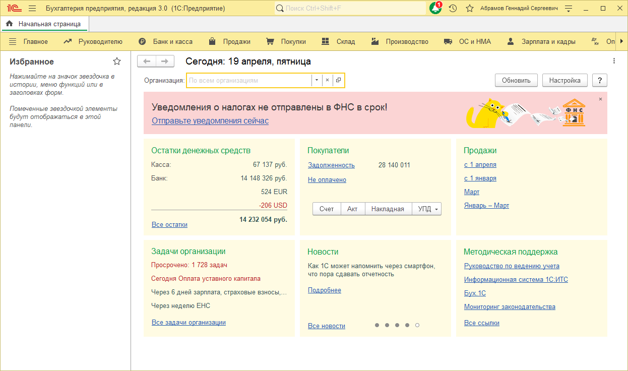This screenshot has height=371, width=628.
Task: Open the Все новости link
Action: 327,326
